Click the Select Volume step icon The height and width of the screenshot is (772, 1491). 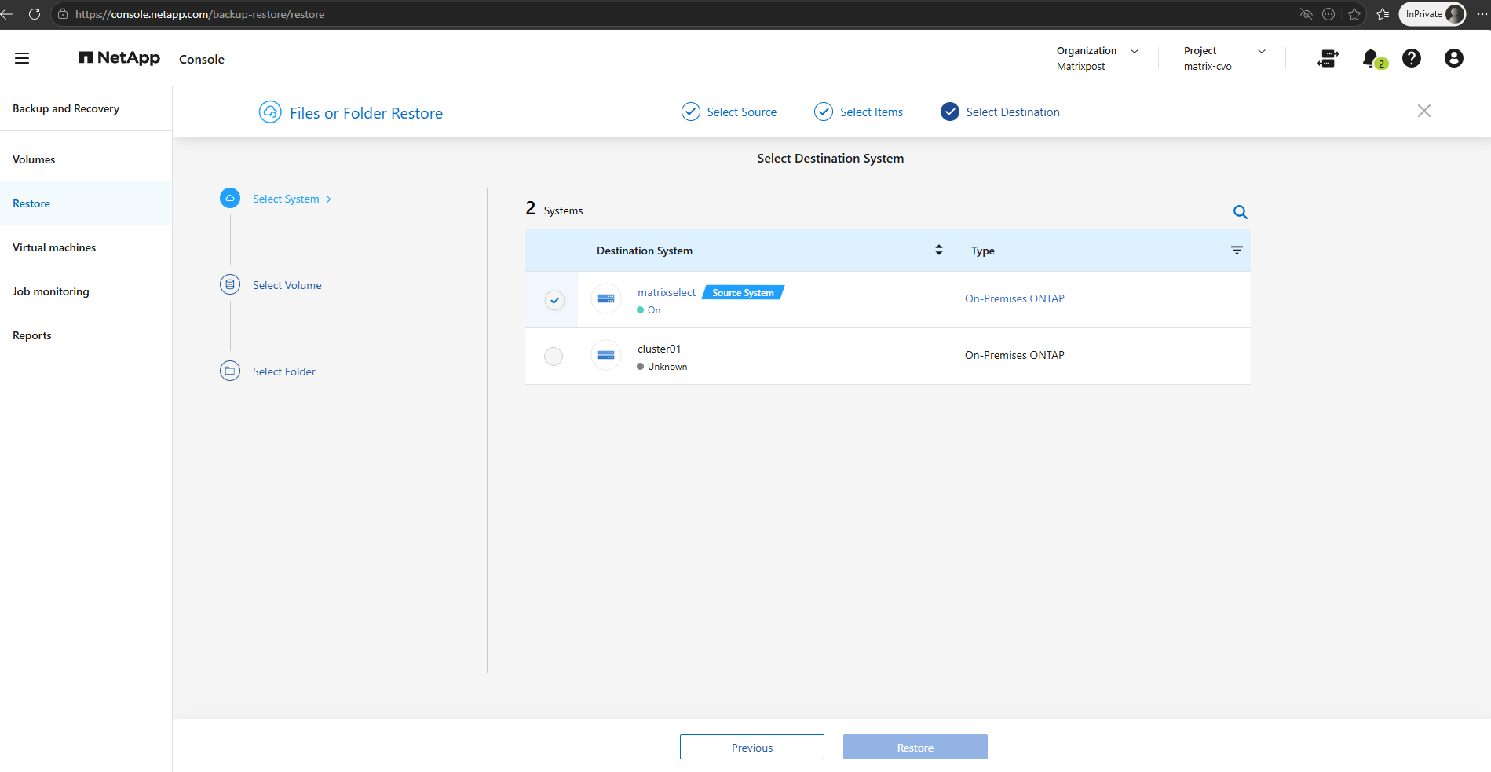coord(230,284)
